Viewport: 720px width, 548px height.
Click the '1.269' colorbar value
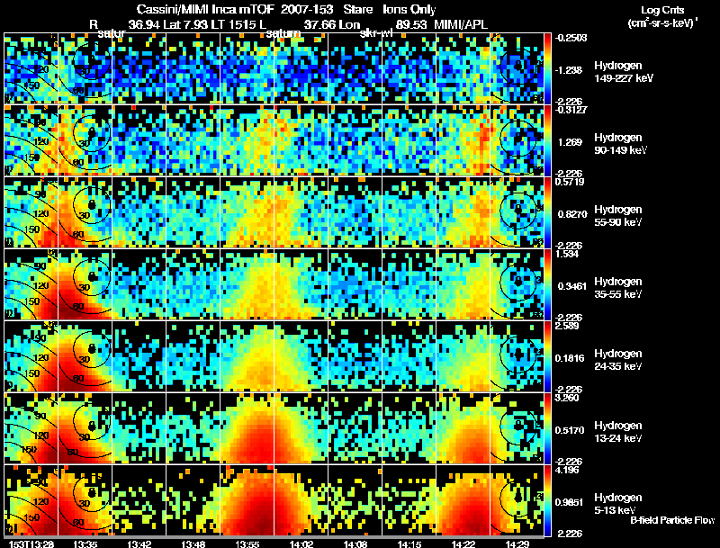pos(570,142)
